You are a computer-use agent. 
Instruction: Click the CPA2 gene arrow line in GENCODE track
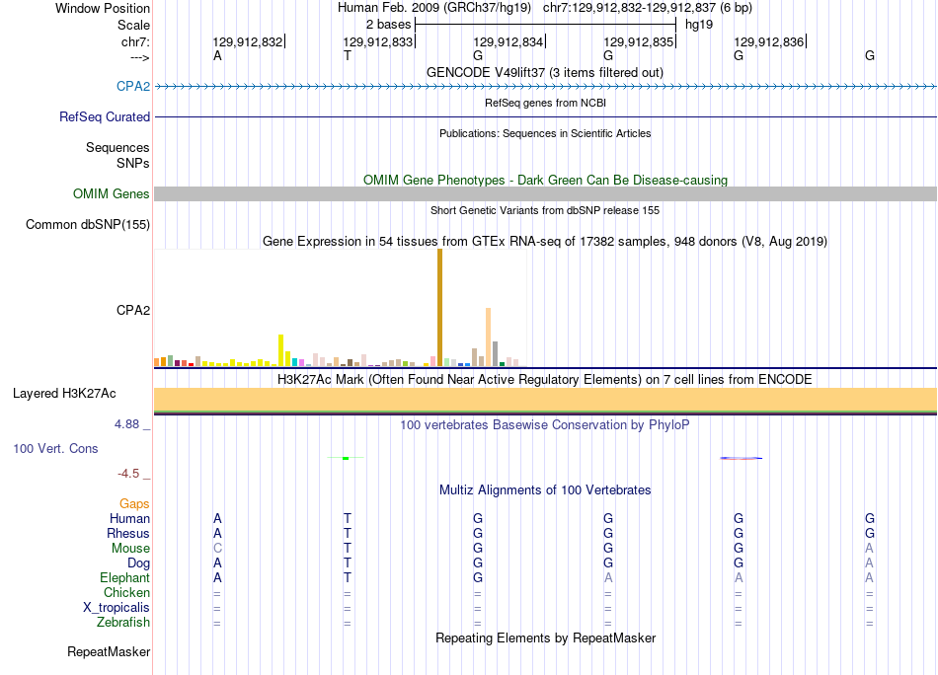click(x=546, y=87)
